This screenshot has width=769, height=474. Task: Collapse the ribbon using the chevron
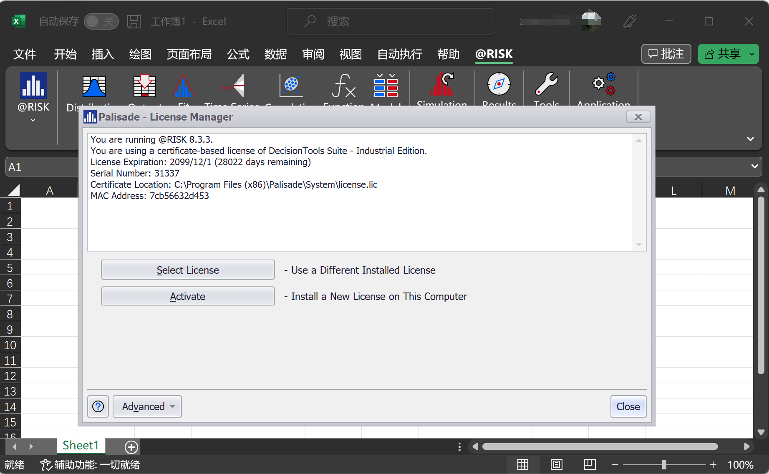click(750, 139)
